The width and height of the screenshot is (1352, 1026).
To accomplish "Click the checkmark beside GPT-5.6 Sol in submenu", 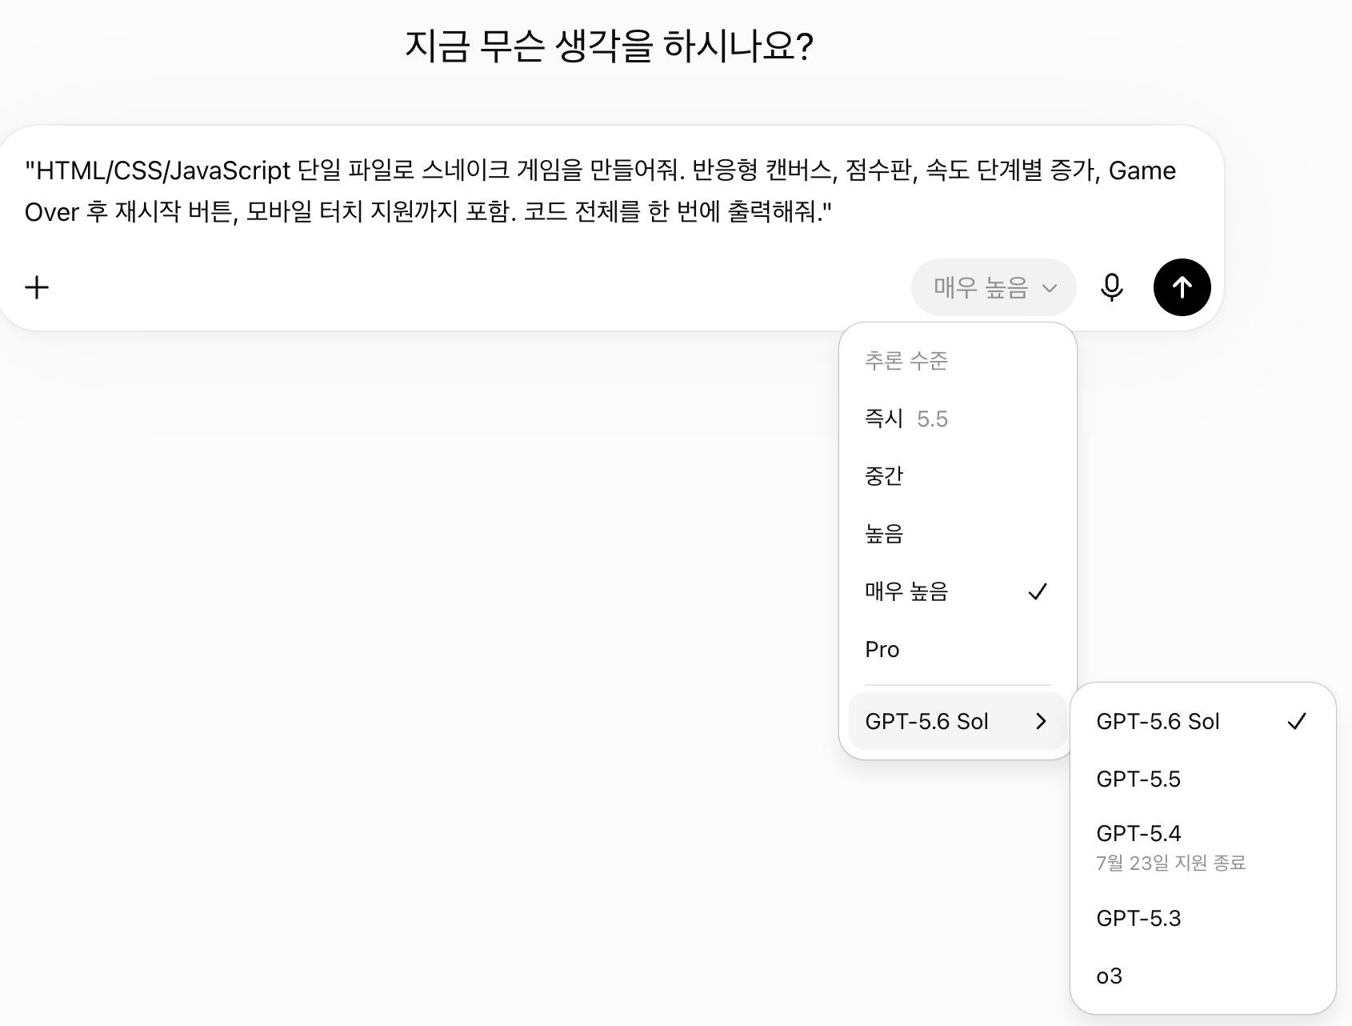I will tap(1296, 721).
